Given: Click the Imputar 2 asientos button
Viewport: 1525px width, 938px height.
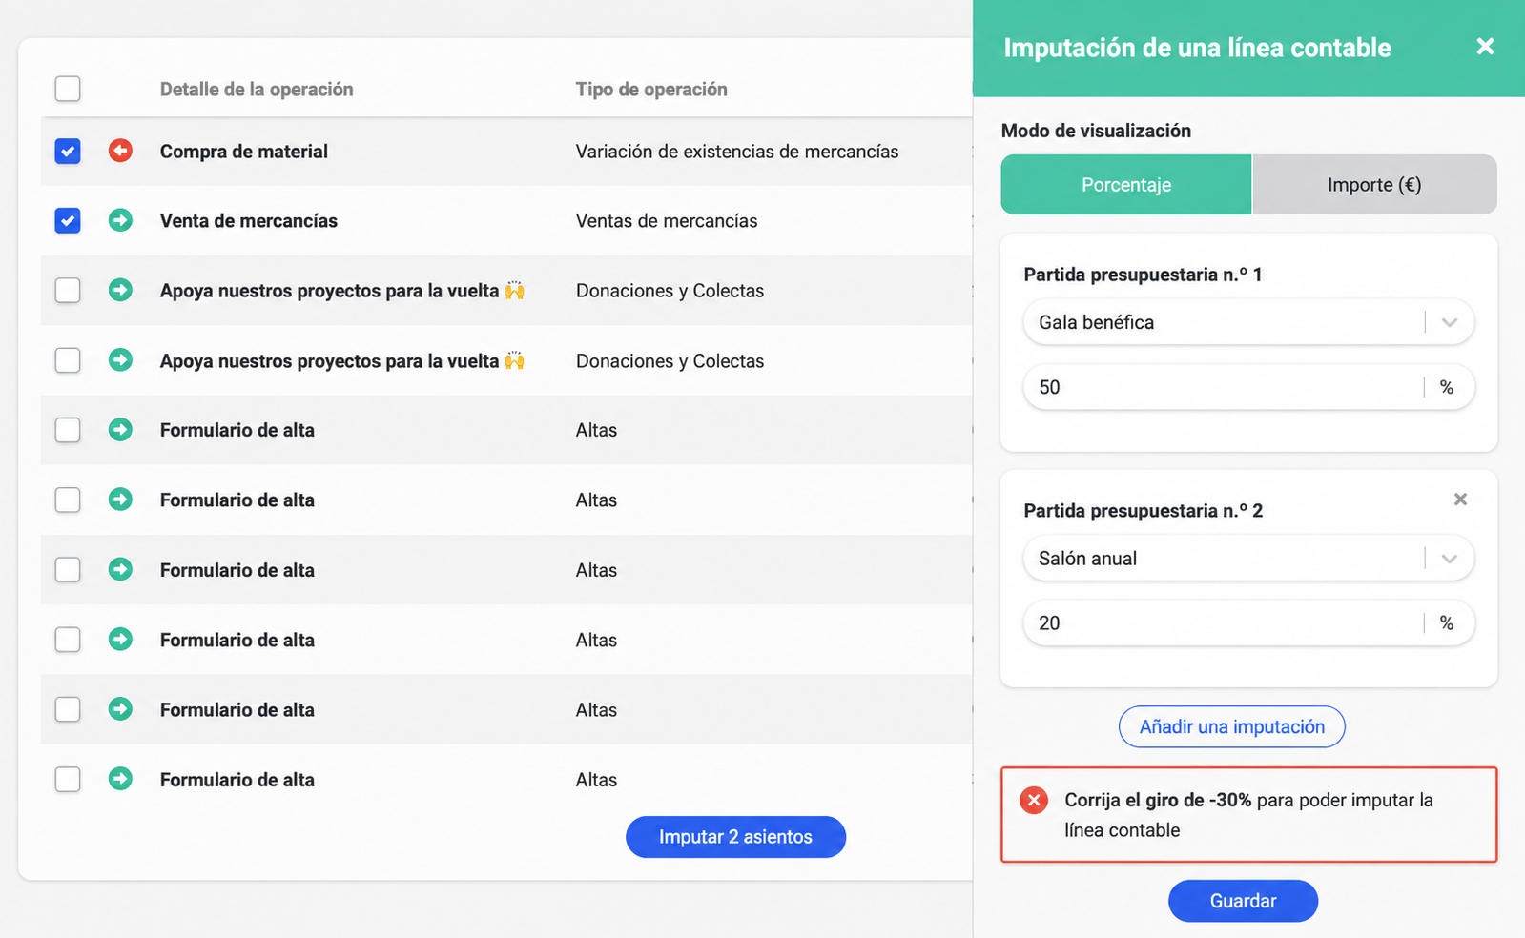Looking at the screenshot, I should [x=735, y=837].
